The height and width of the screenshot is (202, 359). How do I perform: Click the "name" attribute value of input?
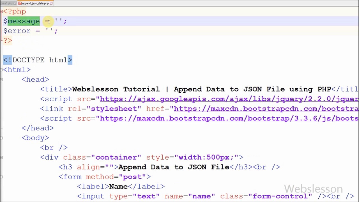click(202, 196)
